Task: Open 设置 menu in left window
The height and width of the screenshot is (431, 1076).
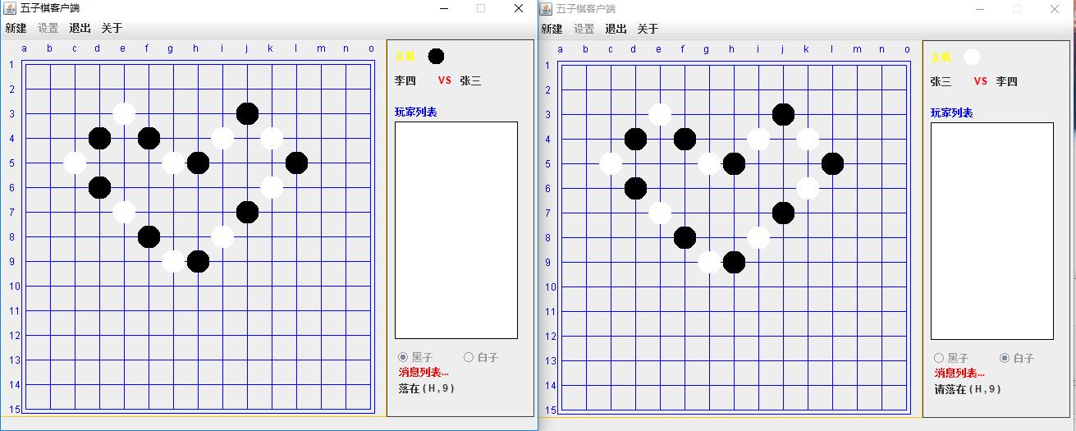Action: pos(48,28)
